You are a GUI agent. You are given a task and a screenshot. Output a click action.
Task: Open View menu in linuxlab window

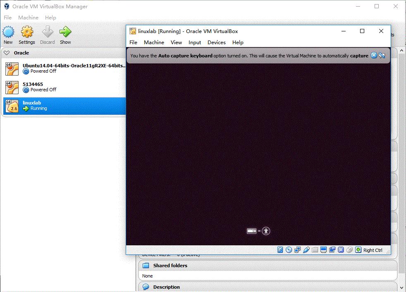pyautogui.click(x=176, y=43)
